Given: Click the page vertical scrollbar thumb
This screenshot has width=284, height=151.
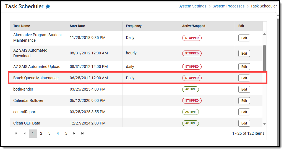Looking at the screenshot, I should (278, 81).
